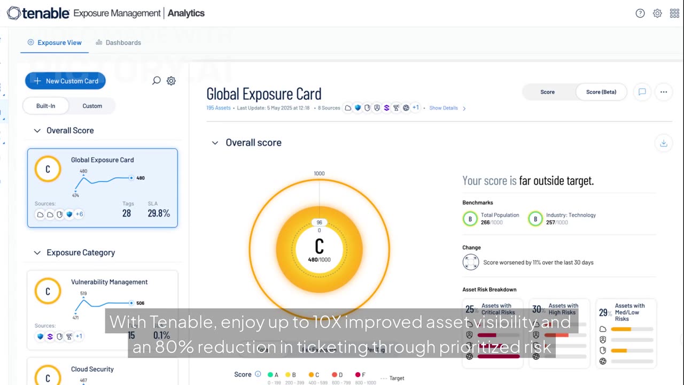Select the Built-In cards filter
The width and height of the screenshot is (684, 385).
(x=45, y=106)
